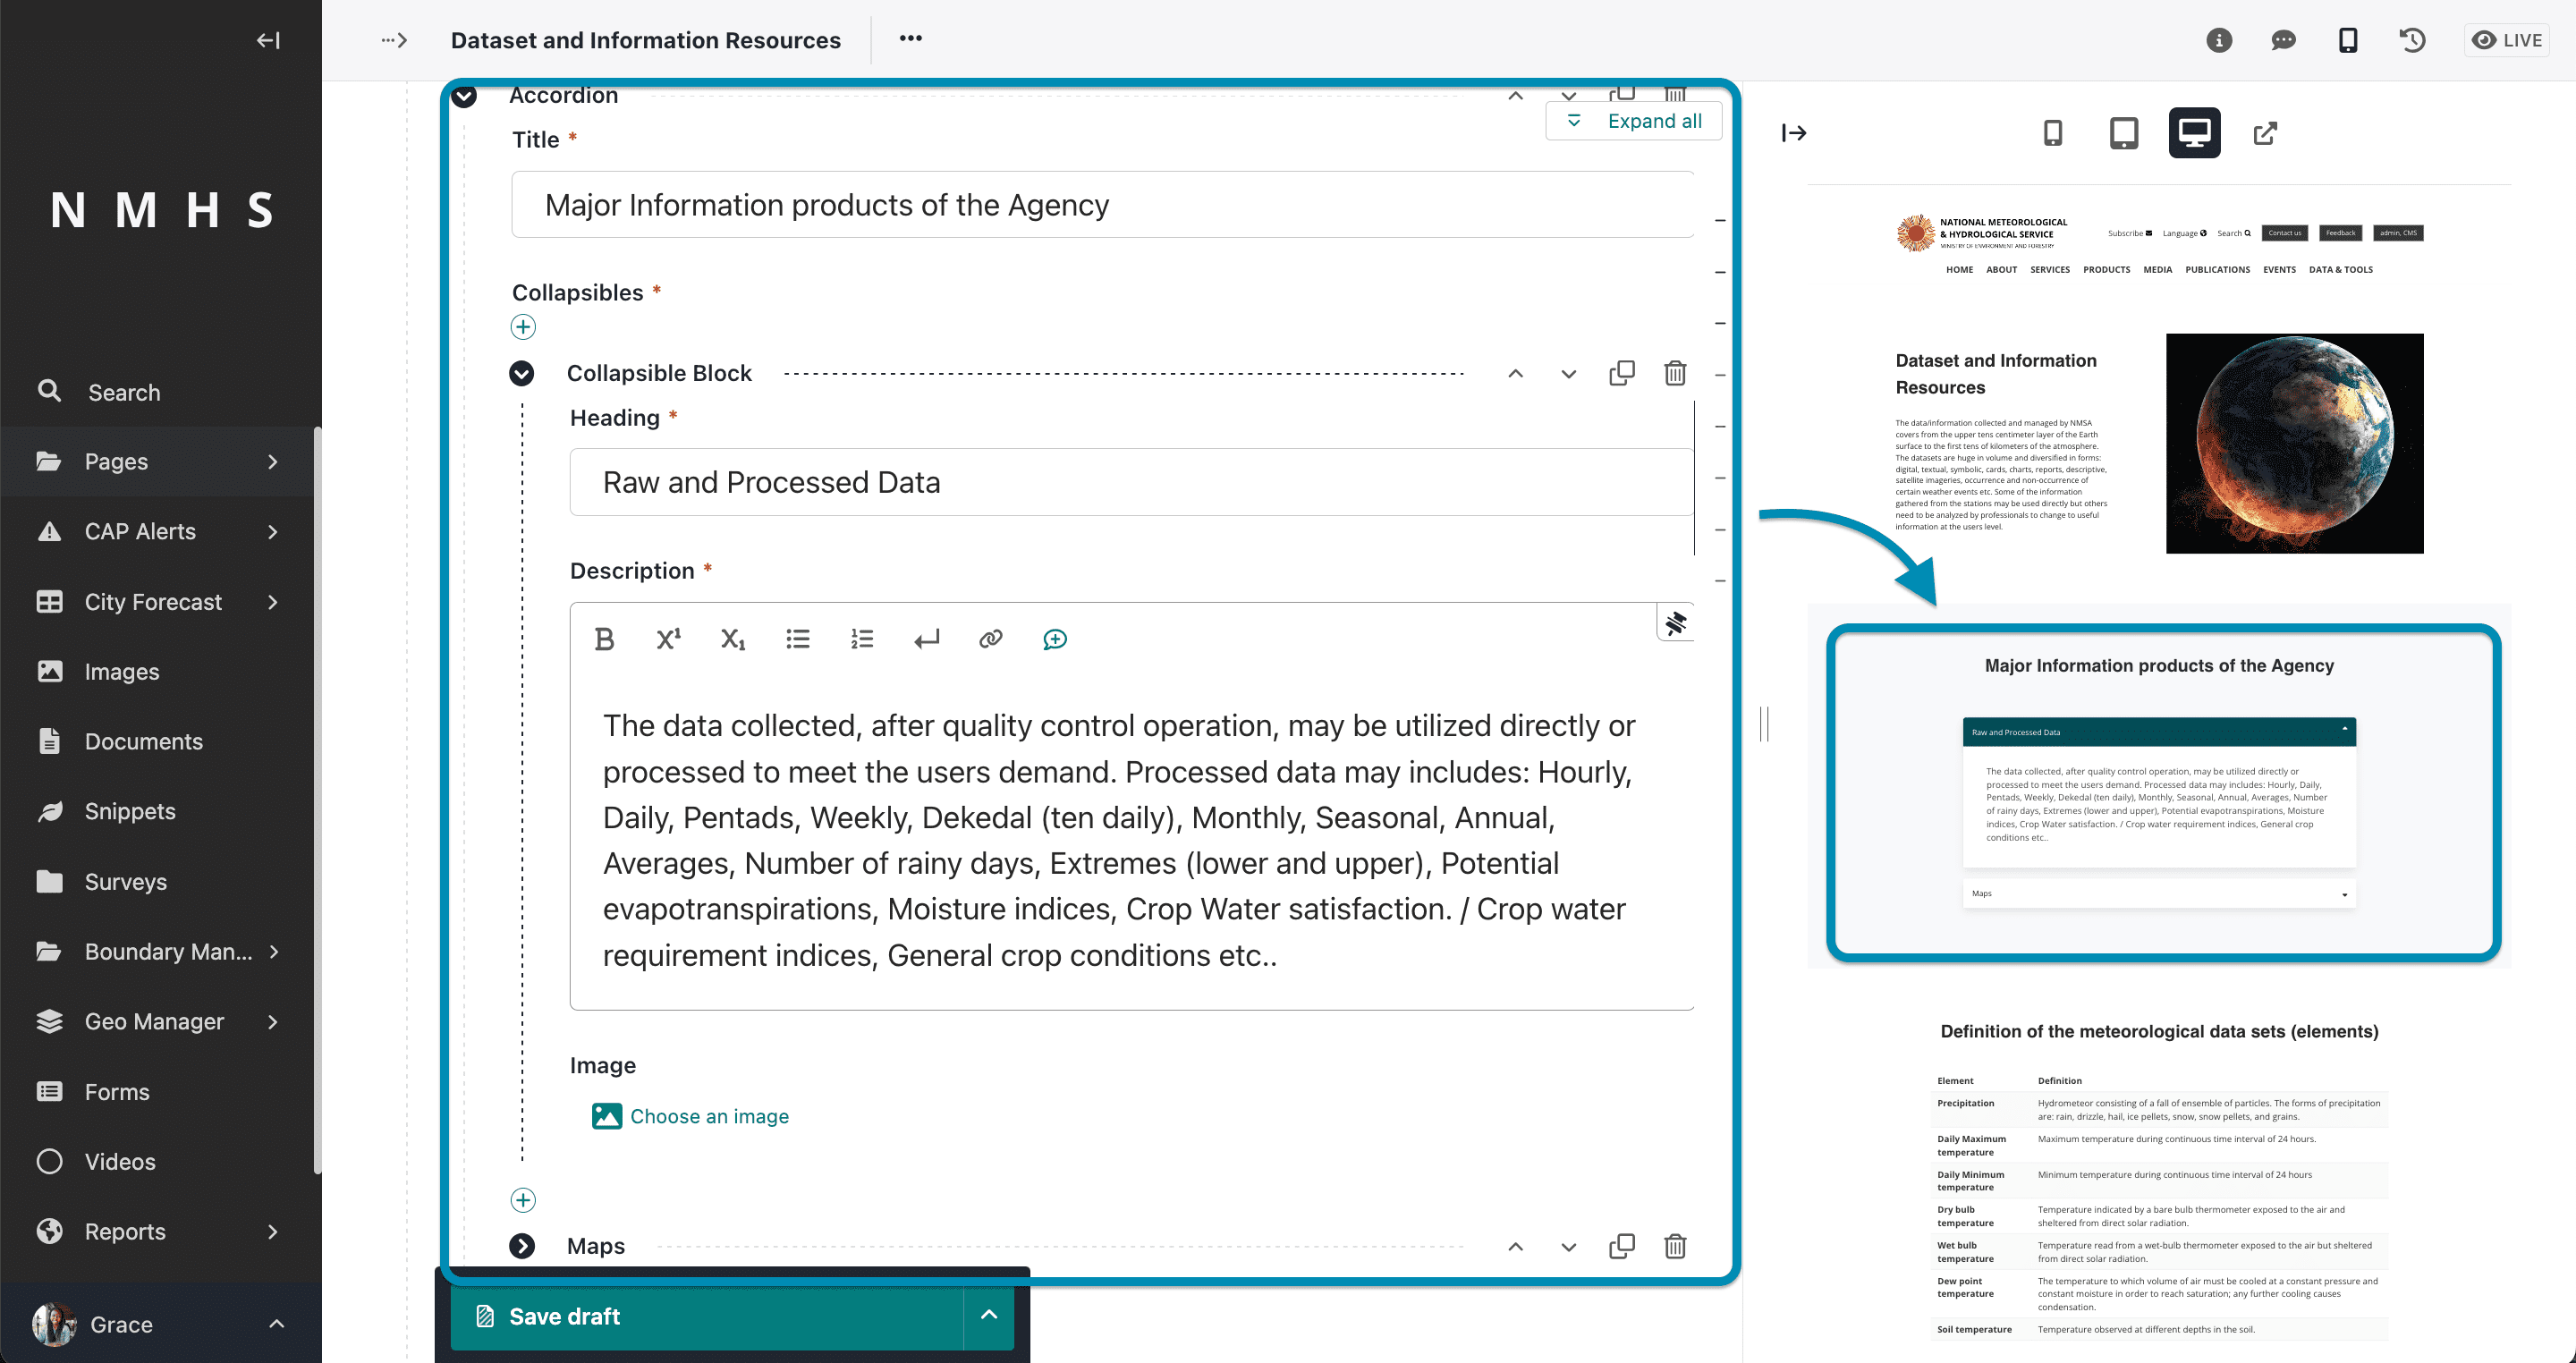Insert a bulleted list in Description
Viewport: 2576px width, 1363px height.
point(797,639)
